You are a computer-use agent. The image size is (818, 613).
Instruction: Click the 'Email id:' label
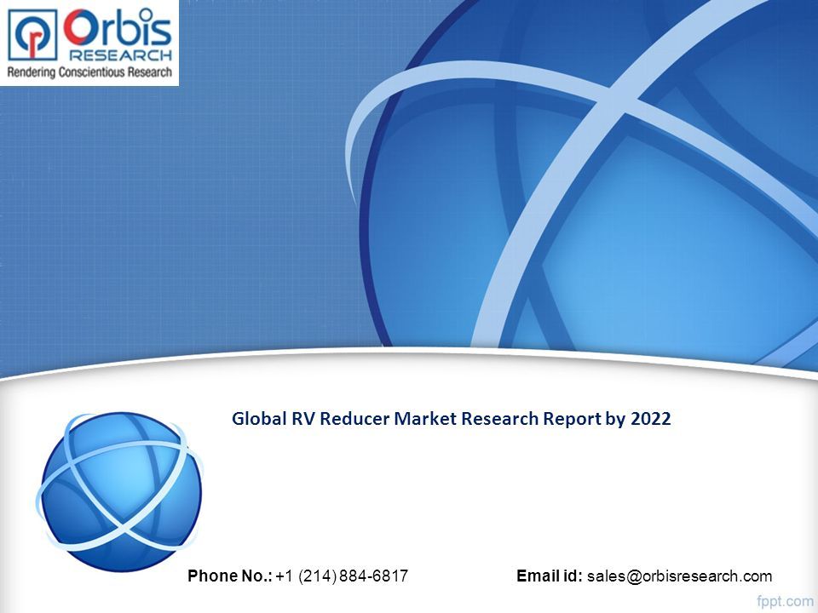550,576
